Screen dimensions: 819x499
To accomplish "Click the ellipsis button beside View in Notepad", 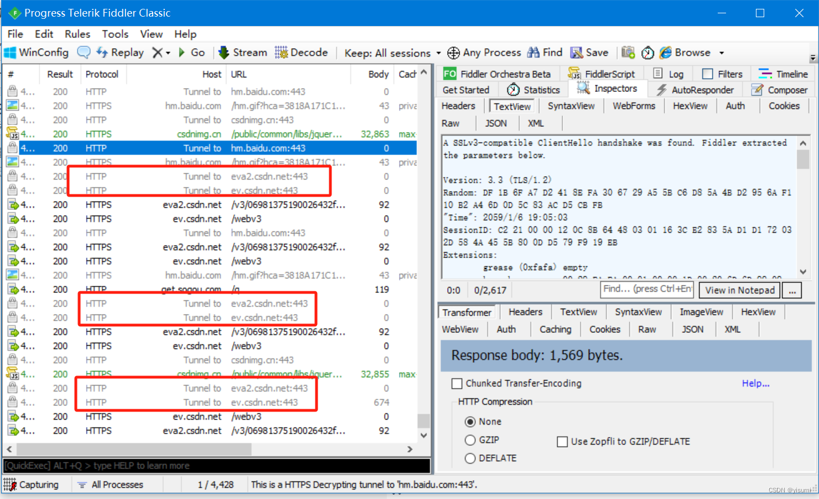I will tap(792, 290).
